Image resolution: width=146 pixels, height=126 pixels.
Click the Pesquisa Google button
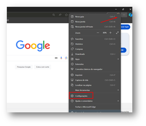(x=24, y=67)
